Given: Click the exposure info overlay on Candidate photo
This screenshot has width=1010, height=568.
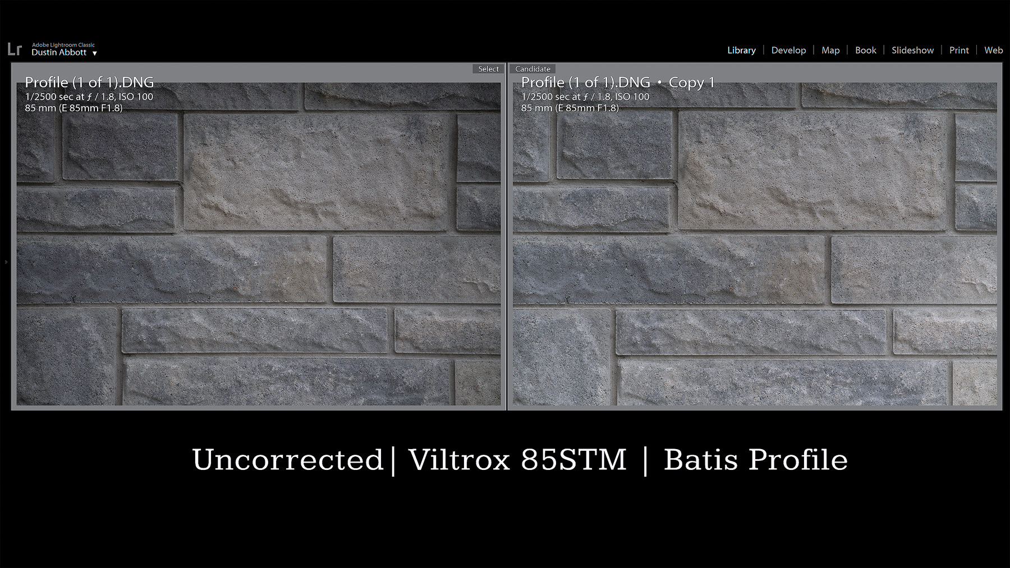Looking at the screenshot, I should point(585,96).
